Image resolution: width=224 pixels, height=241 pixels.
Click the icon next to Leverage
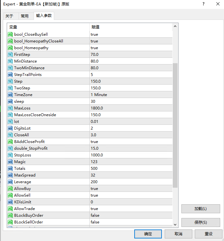pyautogui.click(x=10, y=182)
